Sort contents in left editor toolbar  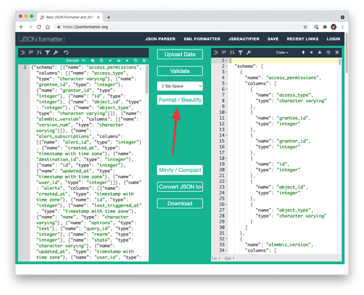click(x=39, y=53)
